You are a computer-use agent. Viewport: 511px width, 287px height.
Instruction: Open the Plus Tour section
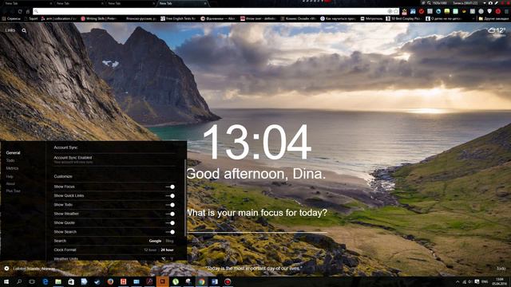(13, 191)
